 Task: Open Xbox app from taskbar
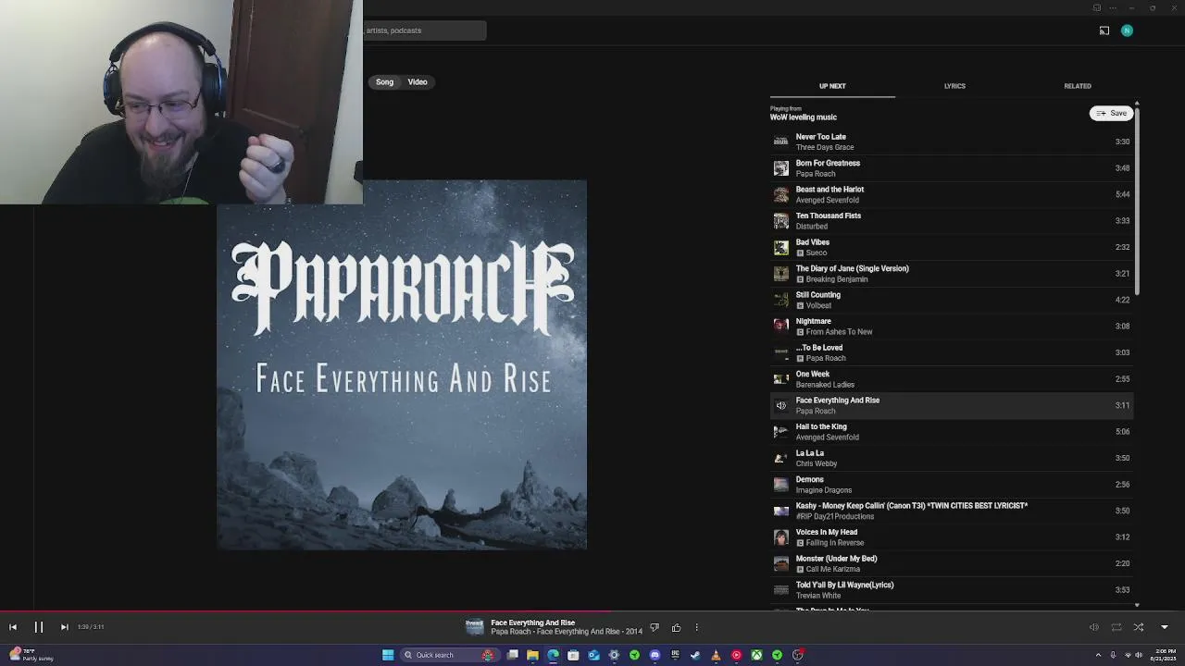(756, 655)
